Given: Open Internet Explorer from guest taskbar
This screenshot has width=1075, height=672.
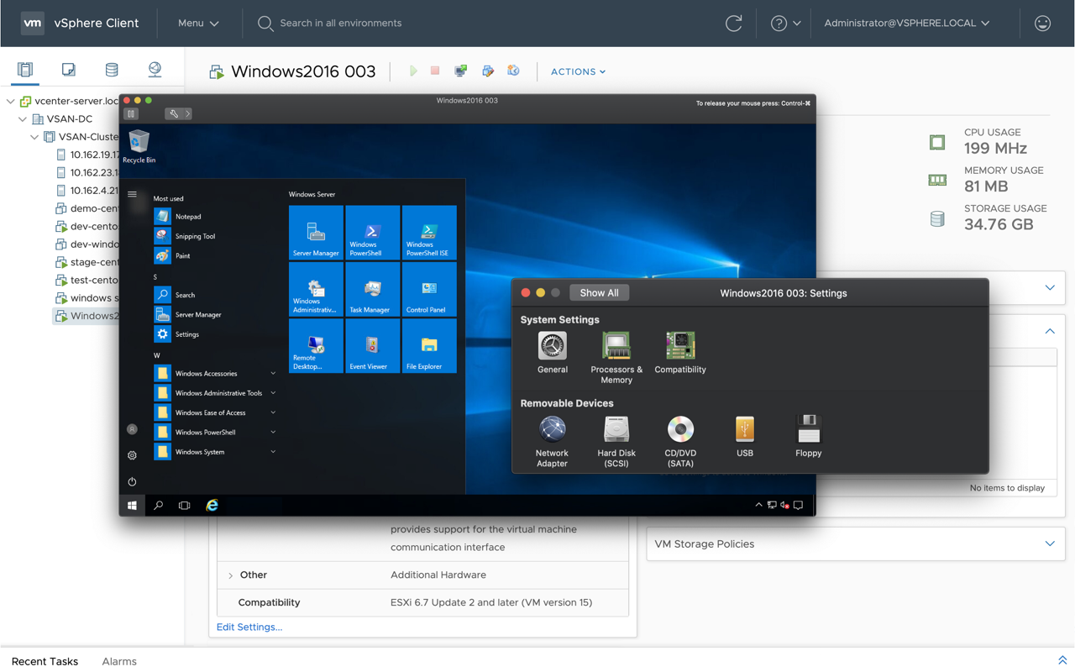Looking at the screenshot, I should point(212,506).
